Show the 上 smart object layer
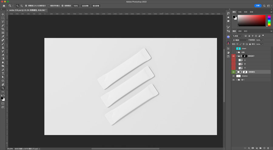This screenshot has height=150, width=273. click(234, 60)
